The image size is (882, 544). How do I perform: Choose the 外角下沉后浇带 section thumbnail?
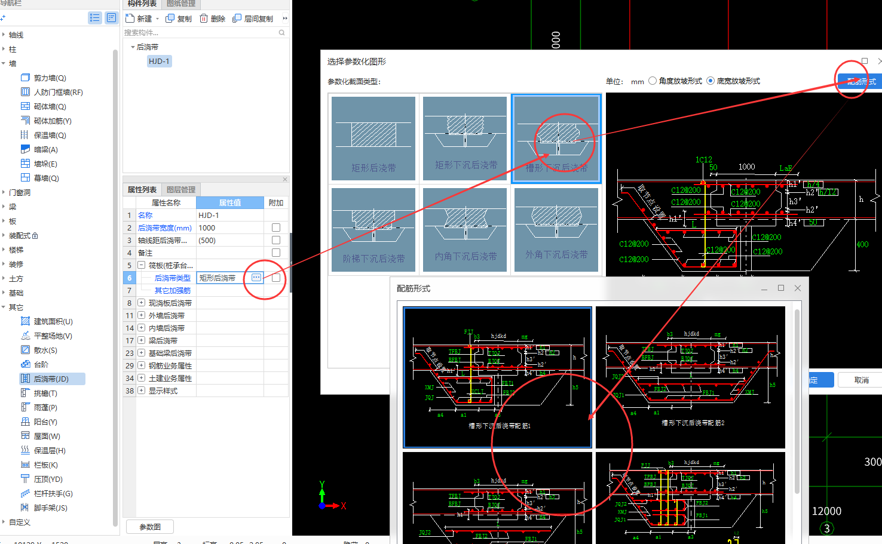tap(556, 230)
